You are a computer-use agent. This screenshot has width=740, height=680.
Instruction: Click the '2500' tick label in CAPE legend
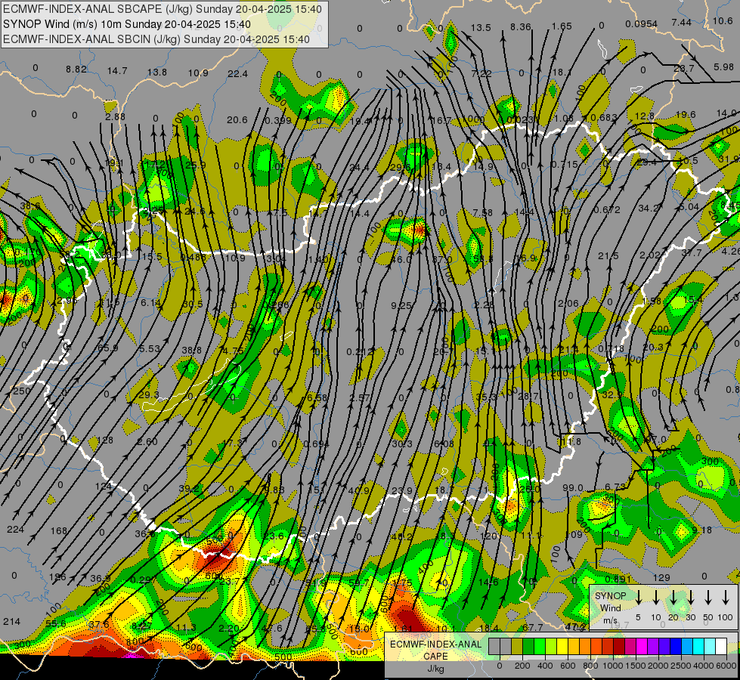pyautogui.click(x=681, y=666)
